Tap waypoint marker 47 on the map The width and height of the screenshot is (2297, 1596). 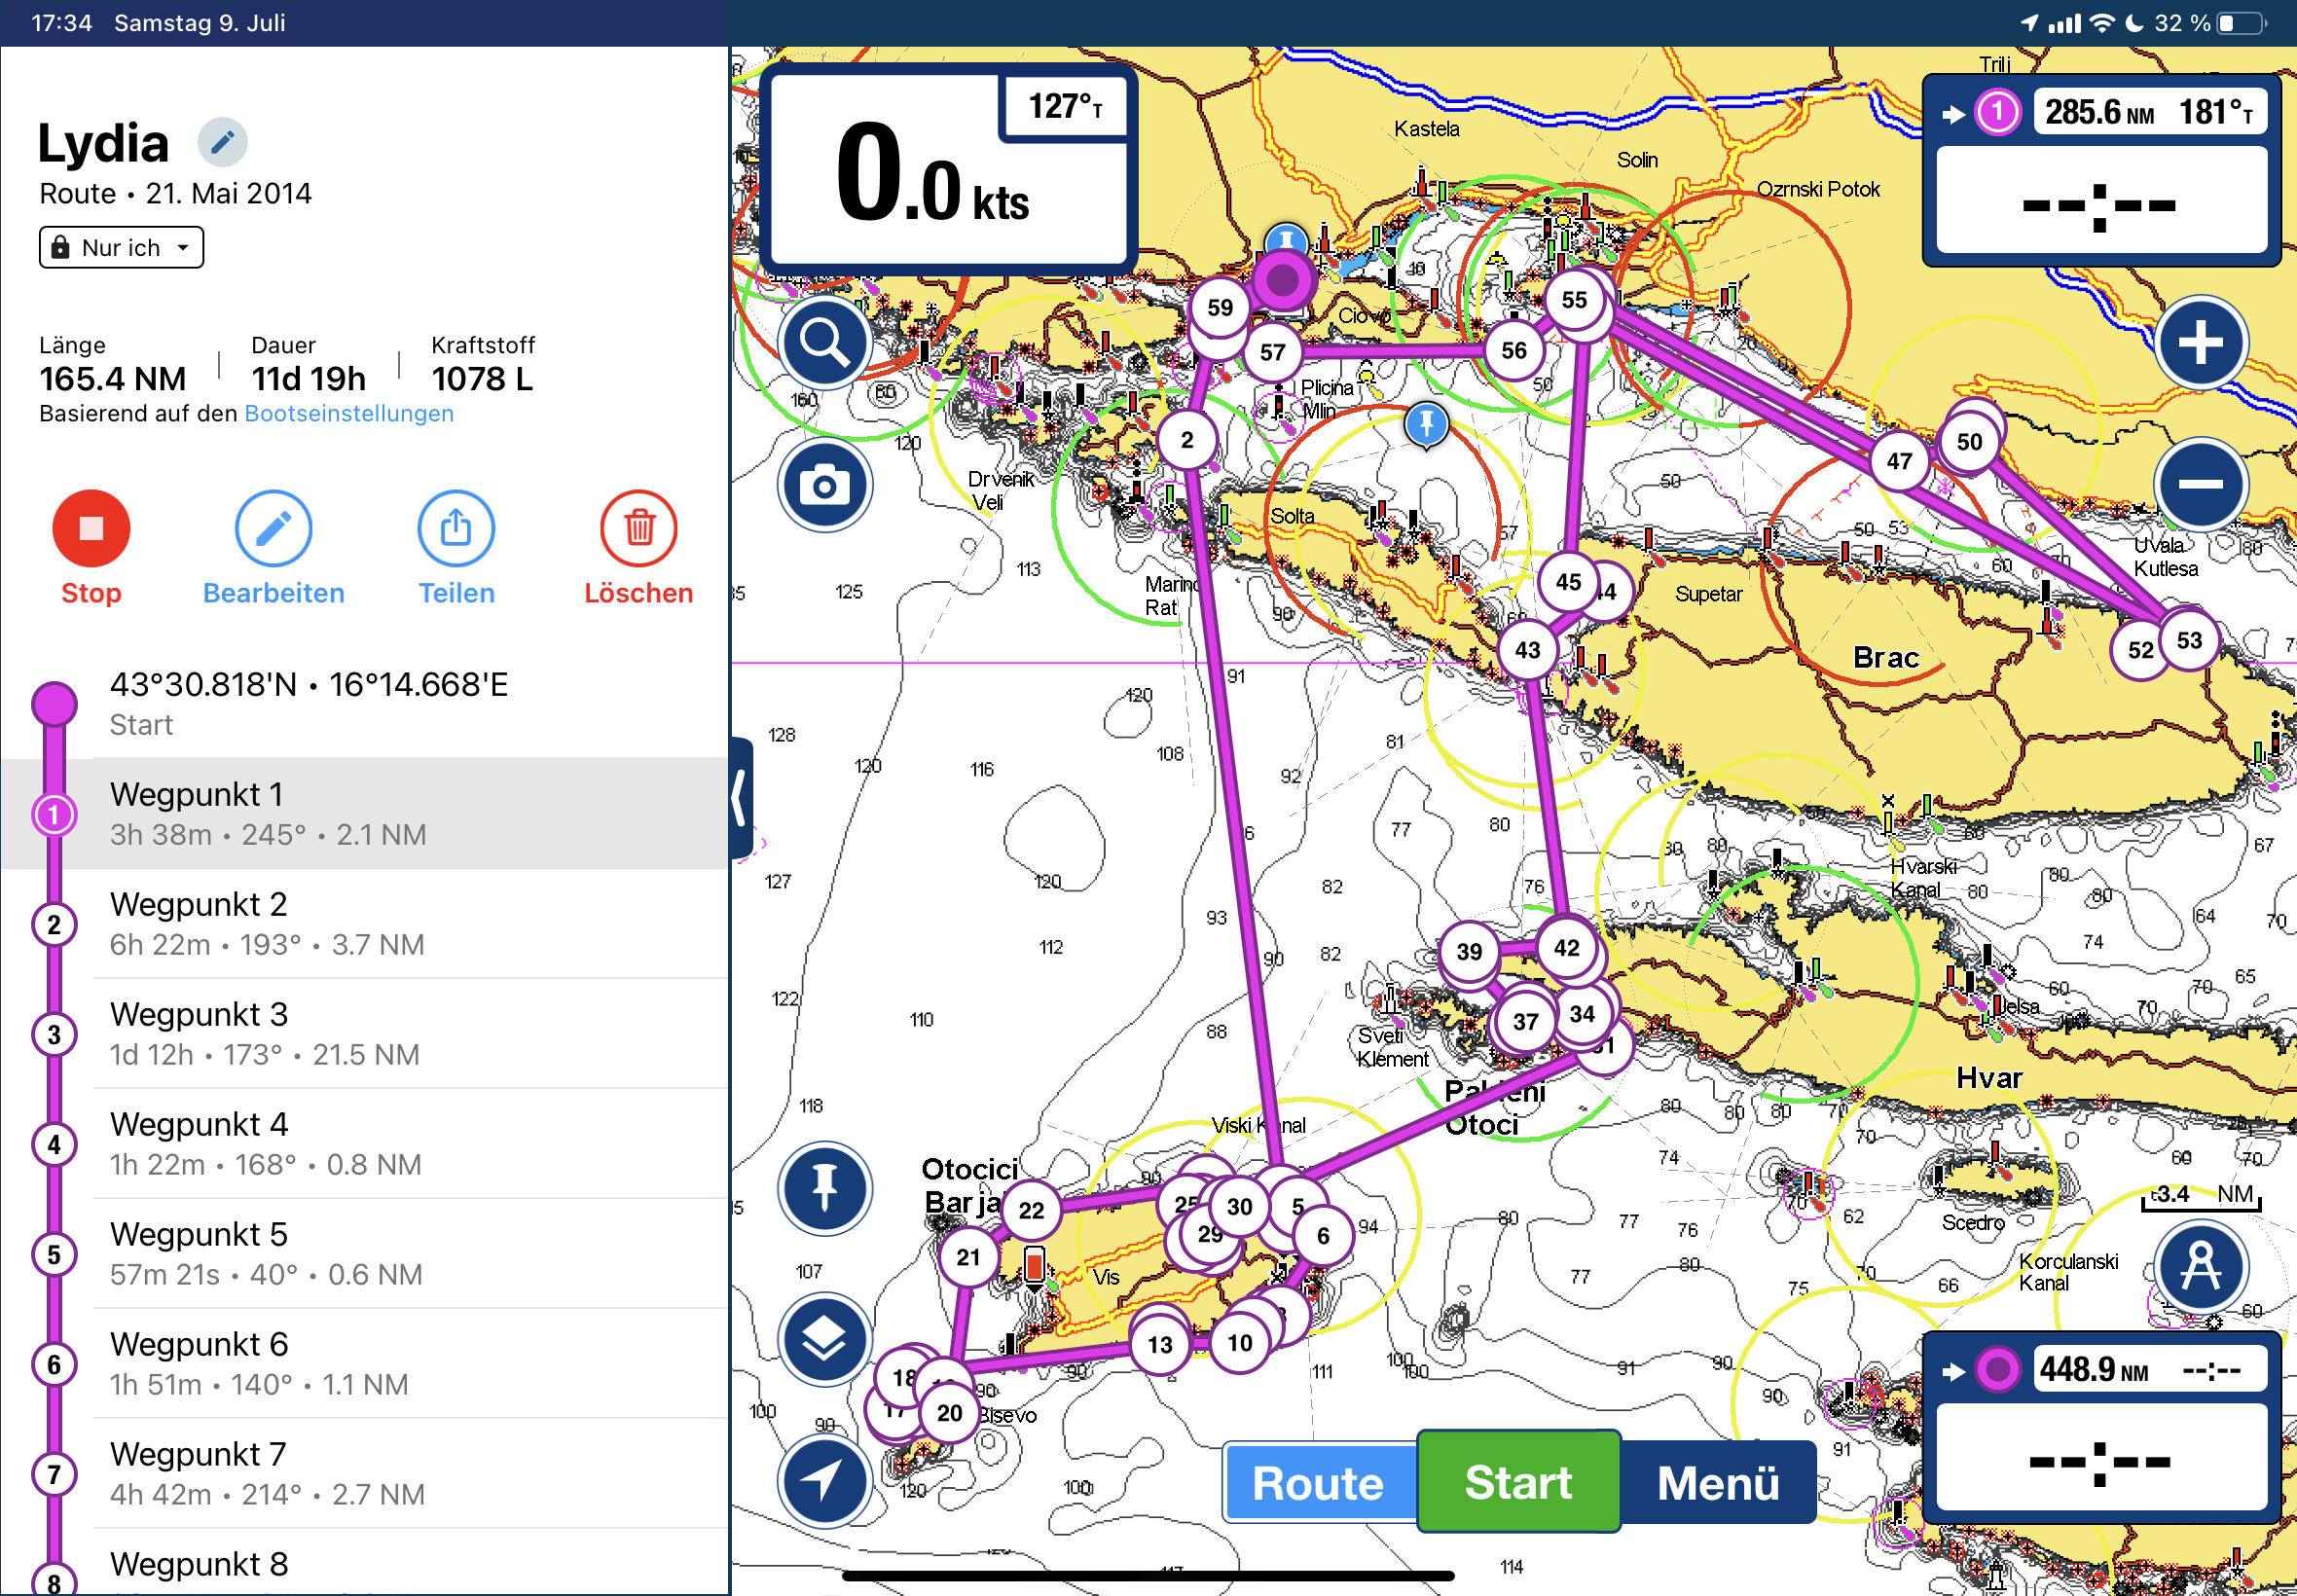click(1898, 461)
